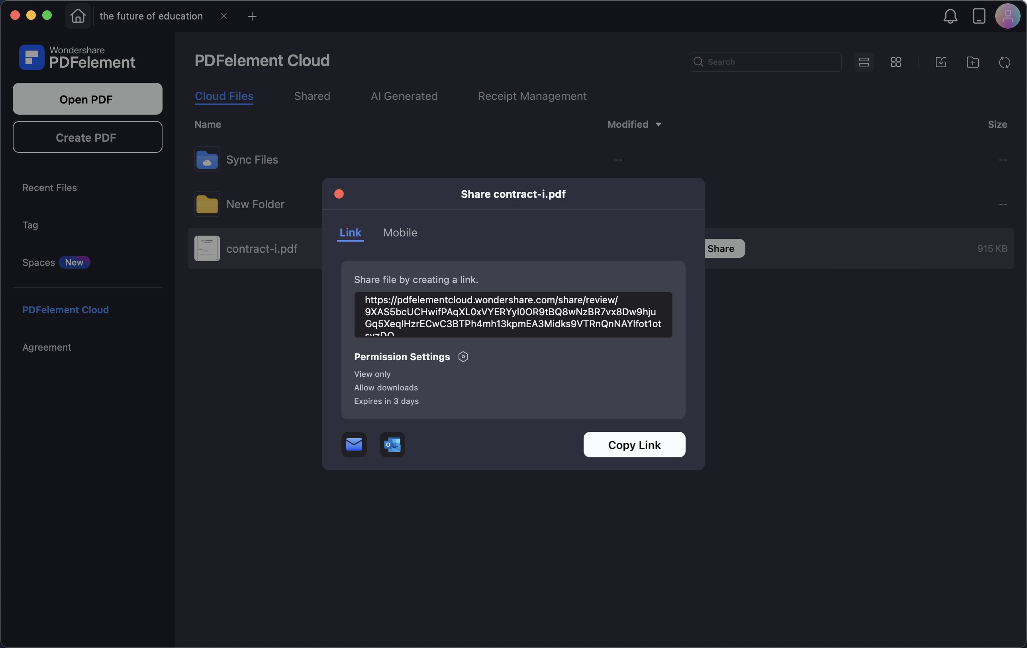Image resolution: width=1027 pixels, height=648 pixels.
Task: Add a new tab with plus icon
Action: [252, 16]
